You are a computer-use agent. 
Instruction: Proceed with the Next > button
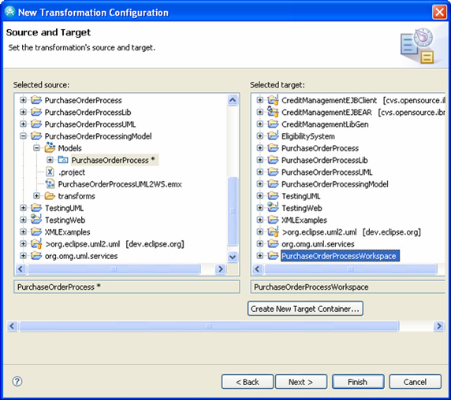[301, 382]
